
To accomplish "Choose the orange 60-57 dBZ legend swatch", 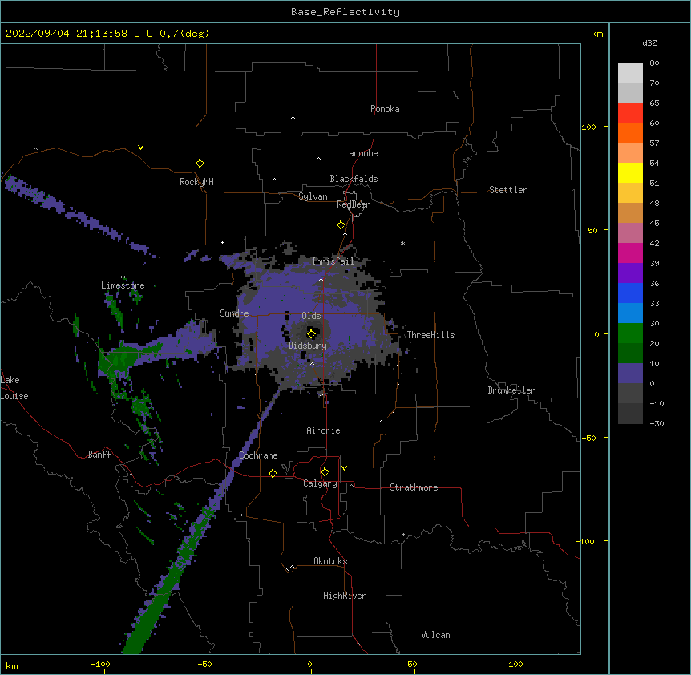I will point(630,132).
